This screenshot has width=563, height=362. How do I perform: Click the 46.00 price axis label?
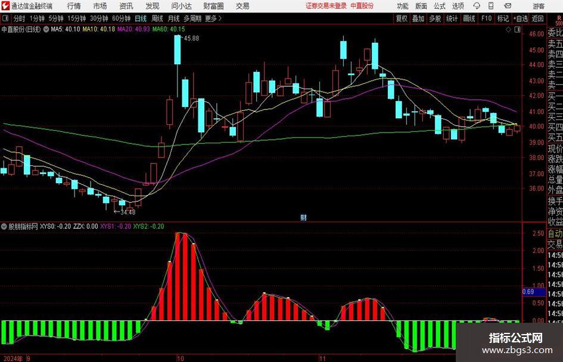536,34
